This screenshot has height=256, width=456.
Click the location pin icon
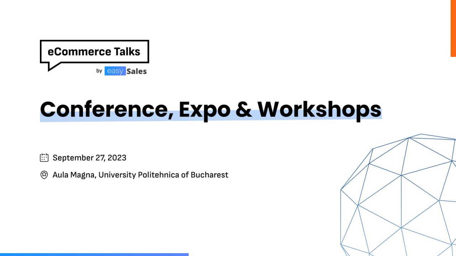click(x=44, y=175)
